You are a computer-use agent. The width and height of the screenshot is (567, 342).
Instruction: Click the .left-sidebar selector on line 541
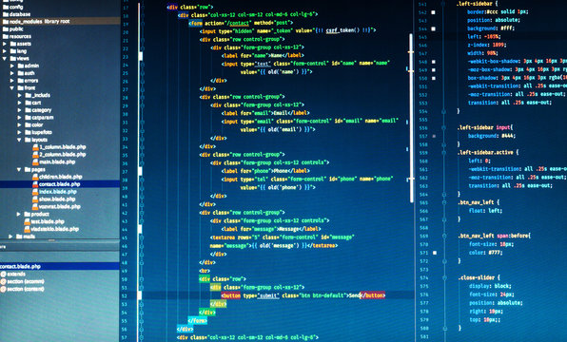(475, 4)
